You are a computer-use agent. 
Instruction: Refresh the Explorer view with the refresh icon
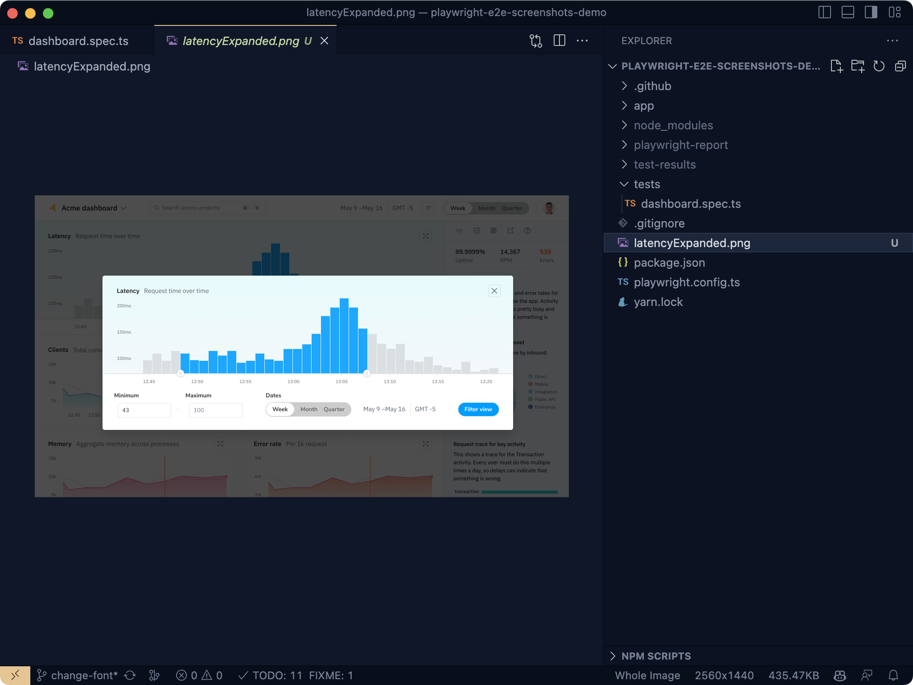(879, 66)
